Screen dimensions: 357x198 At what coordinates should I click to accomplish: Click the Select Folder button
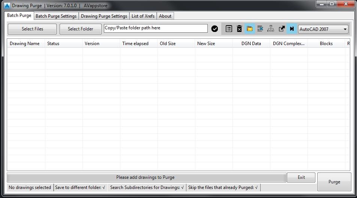pos(81,29)
